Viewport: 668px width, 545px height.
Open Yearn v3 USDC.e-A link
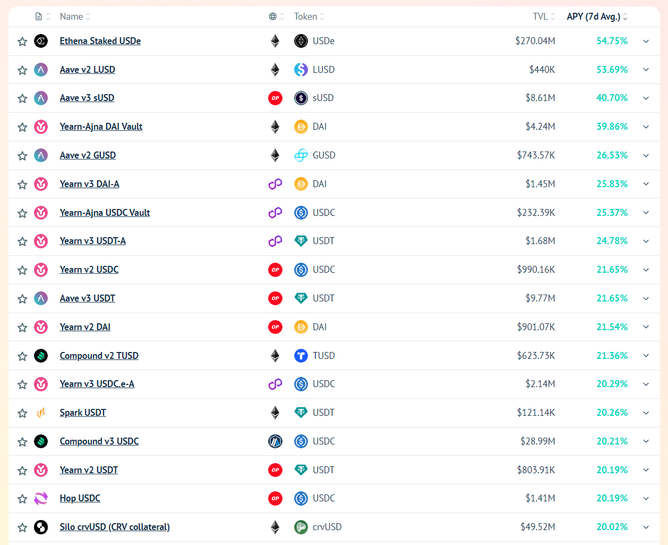pyautogui.click(x=97, y=384)
